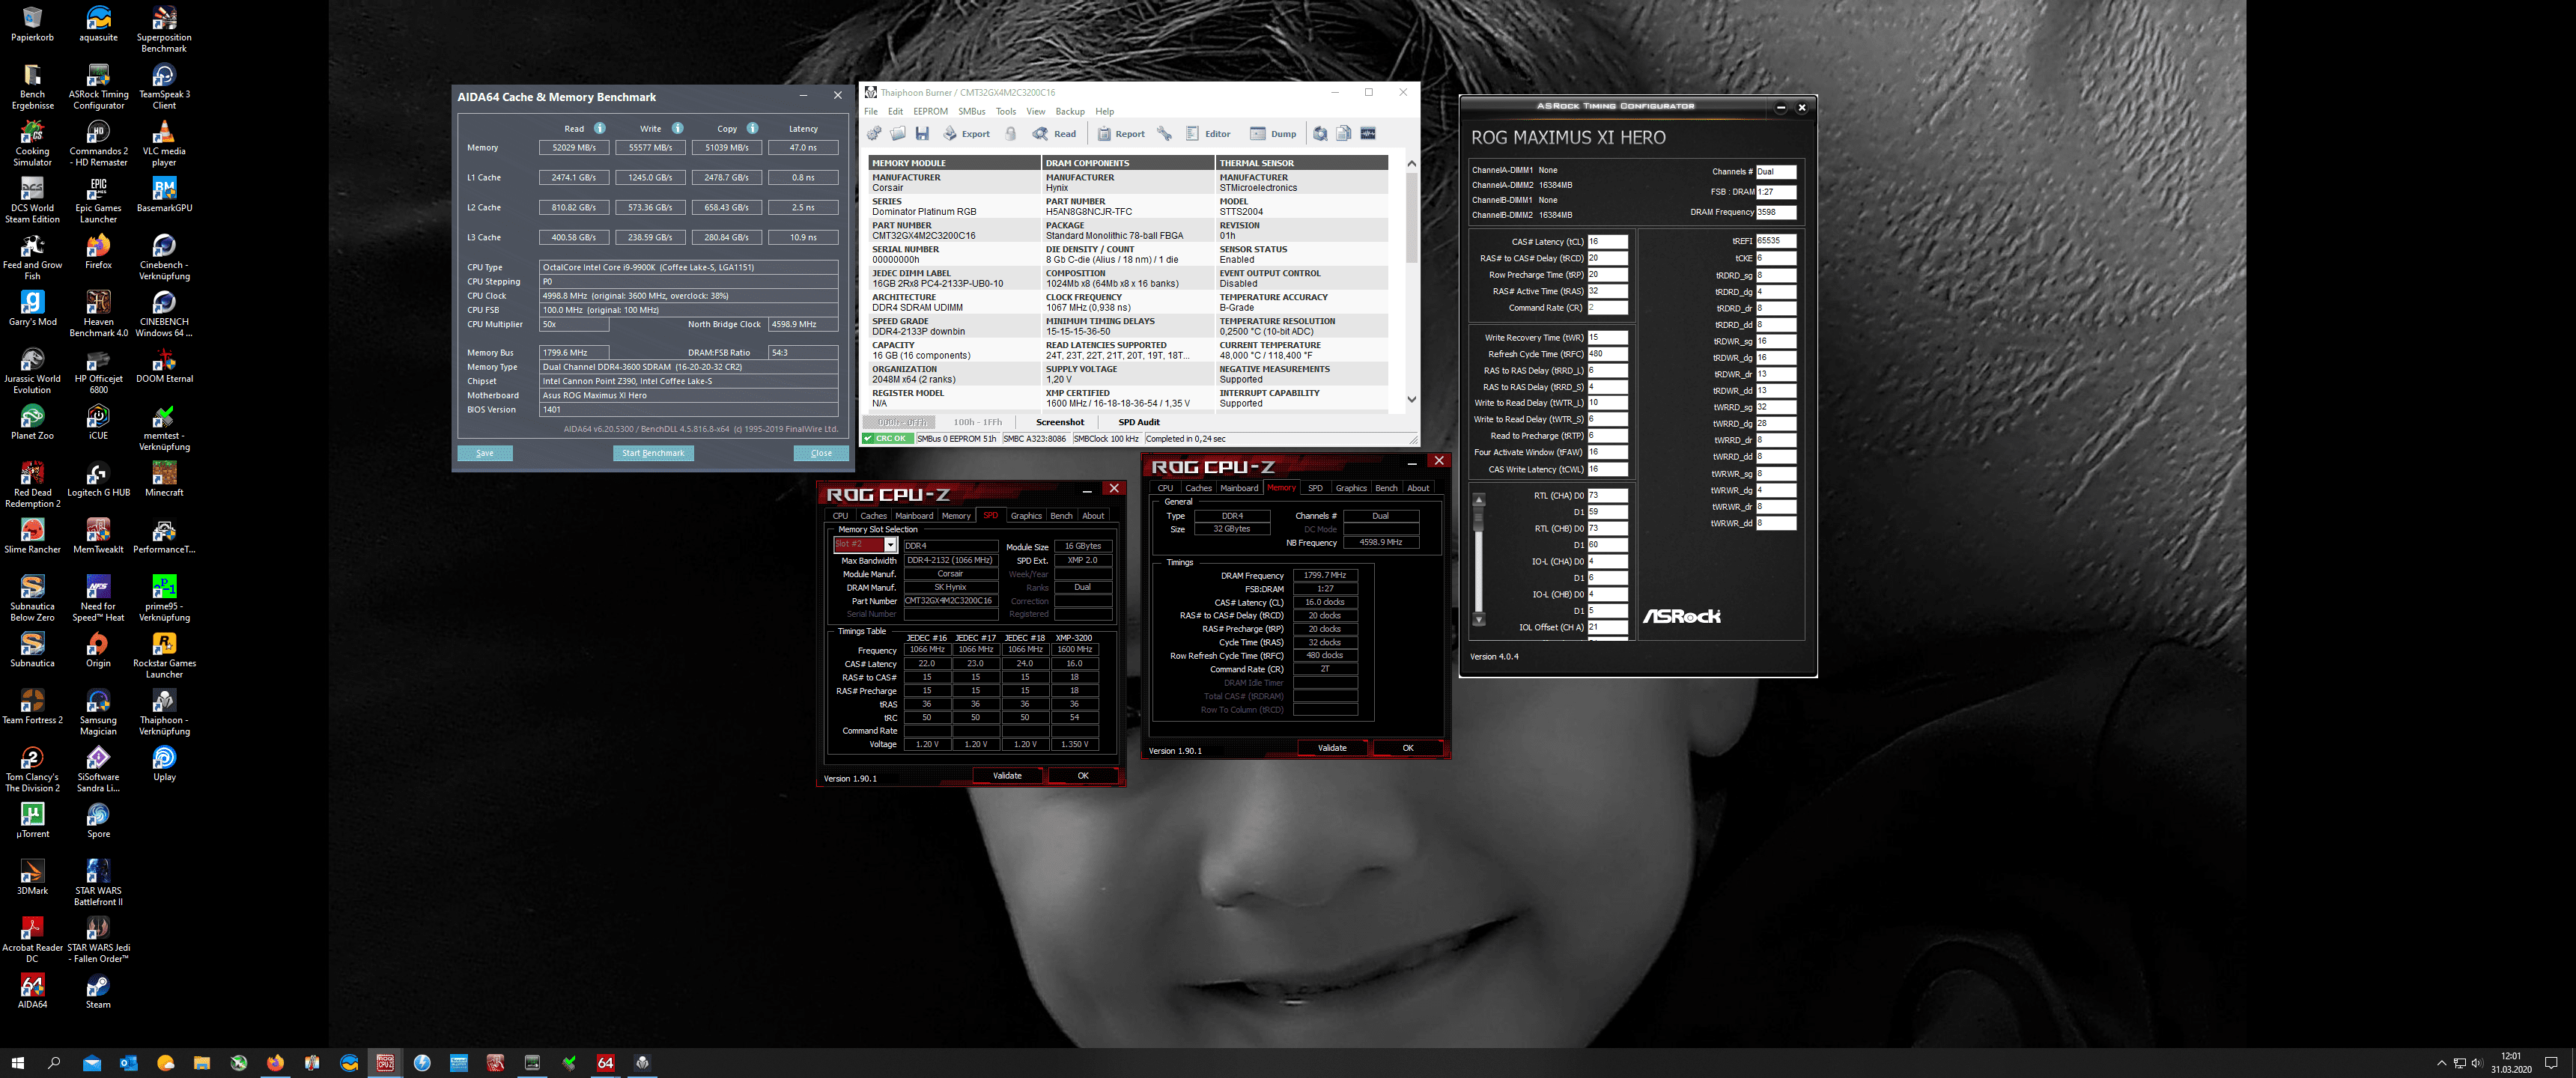Click the open-file folder icon in Thaiphoon Burner
The width and height of the screenshot is (2576, 1078).
click(898, 133)
